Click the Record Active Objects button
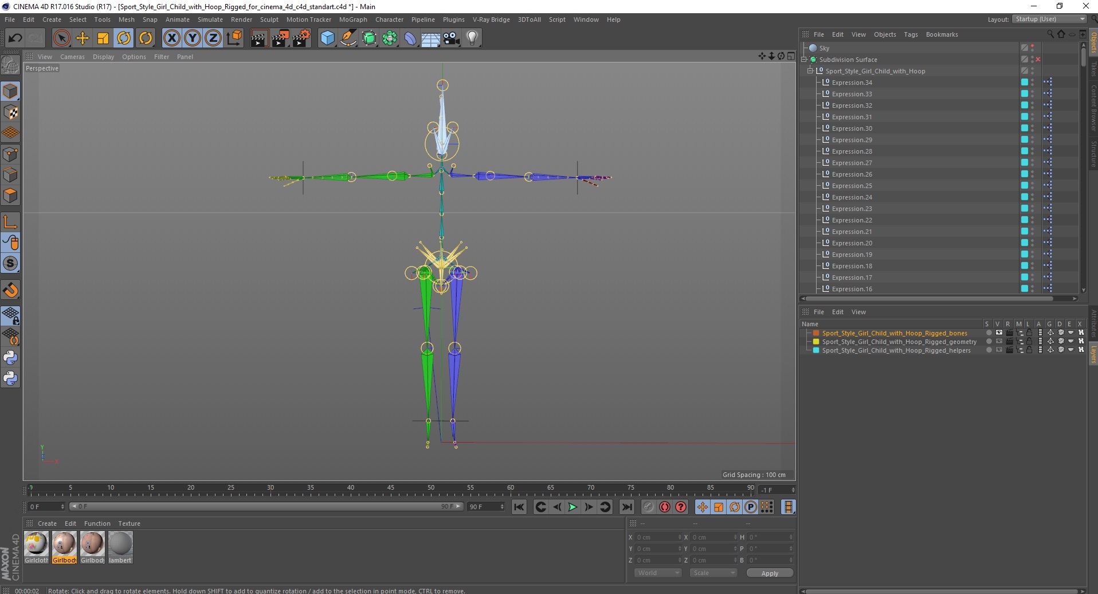This screenshot has width=1098, height=594. coord(648,507)
